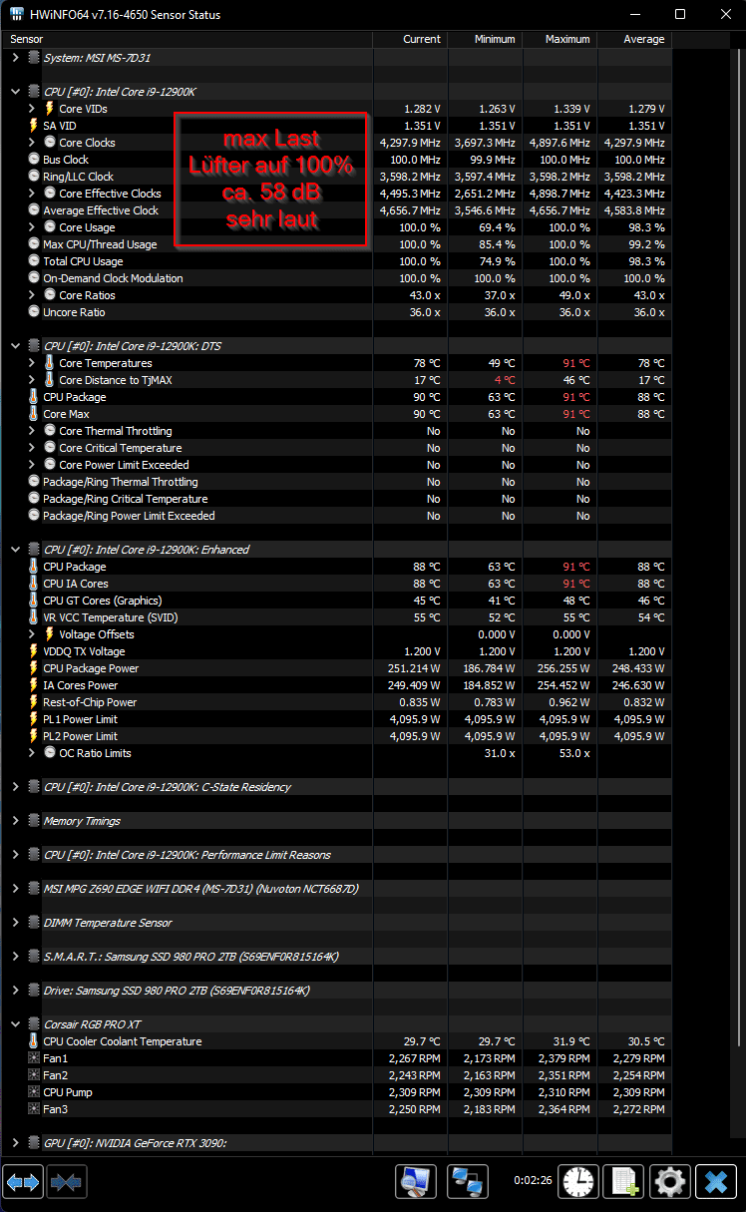Click lightning icon beside PL1 Power Limit
746x1212 pixels.
(35, 719)
